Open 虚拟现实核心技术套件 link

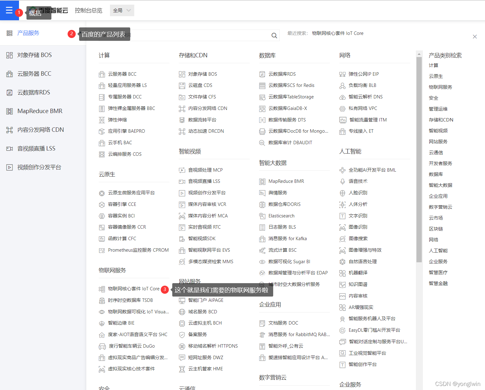(x=131, y=369)
